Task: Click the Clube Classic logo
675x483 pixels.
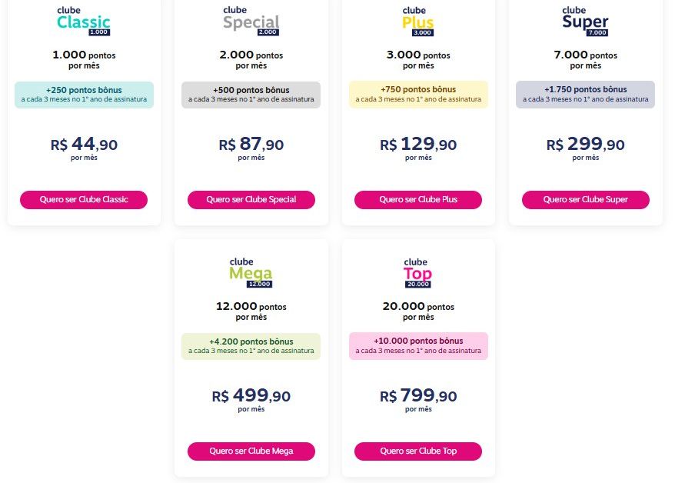Action: coord(84,22)
